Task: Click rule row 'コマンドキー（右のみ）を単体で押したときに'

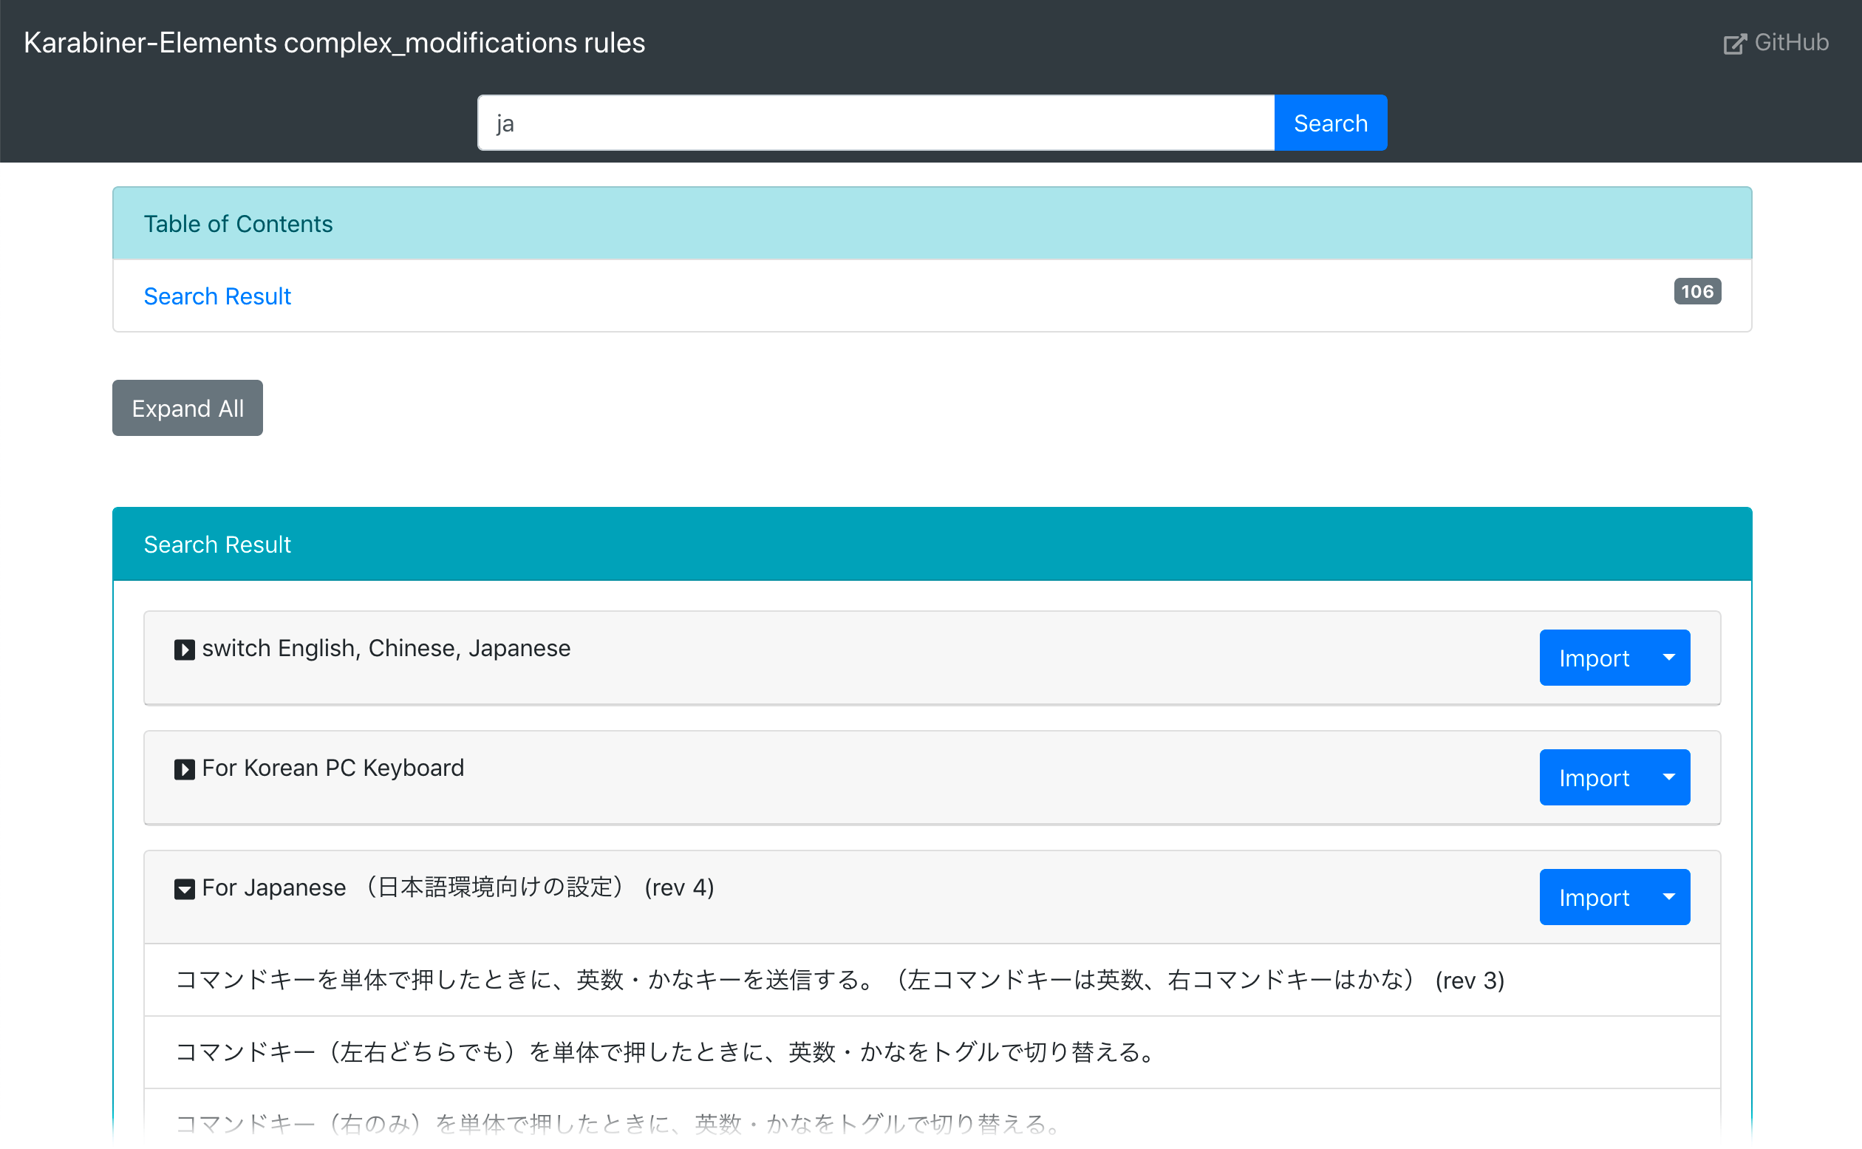Action: pos(932,1119)
